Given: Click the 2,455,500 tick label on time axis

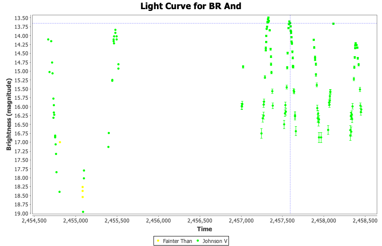Looking at the screenshot, I should tap(117, 220).
